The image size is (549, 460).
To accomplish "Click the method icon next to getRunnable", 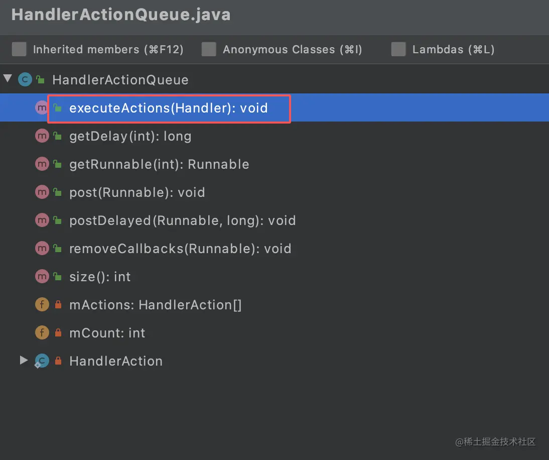I will pyautogui.click(x=42, y=164).
